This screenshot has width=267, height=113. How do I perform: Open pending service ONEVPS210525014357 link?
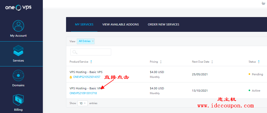point(87,77)
